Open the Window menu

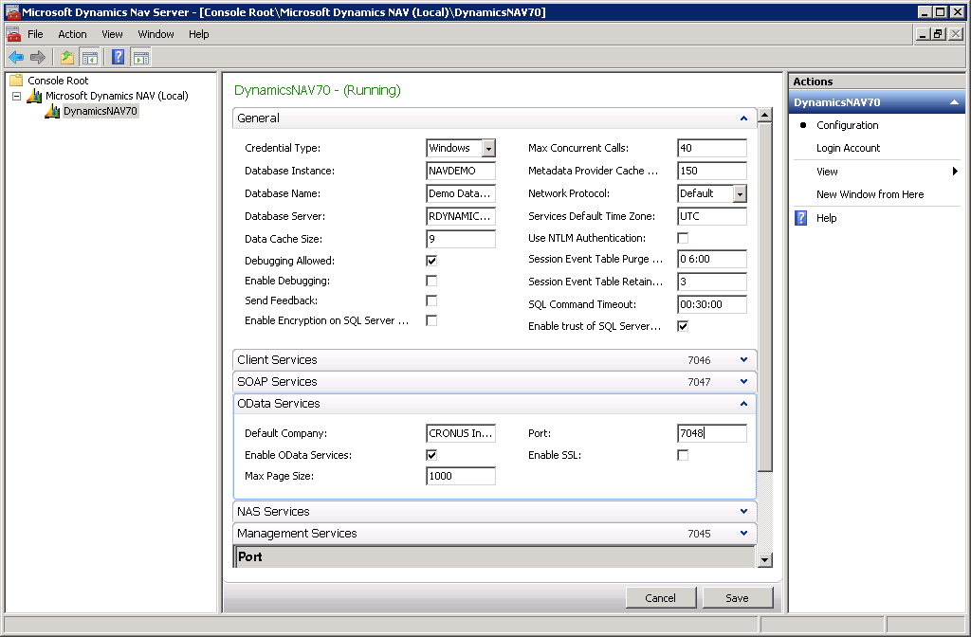coord(156,34)
